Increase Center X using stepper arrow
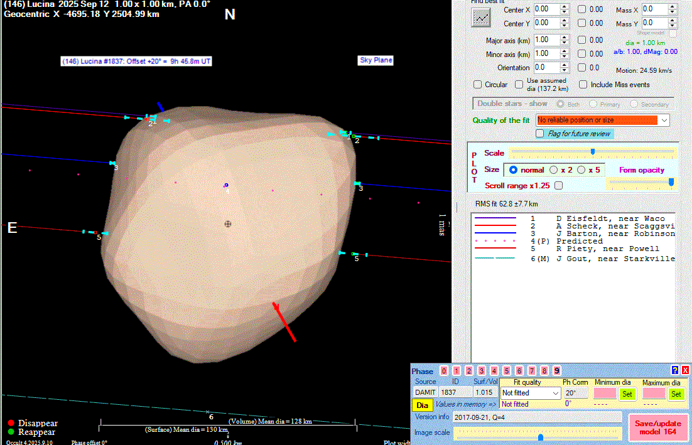Image resolution: width=692 pixels, height=445 pixels. click(x=565, y=6)
